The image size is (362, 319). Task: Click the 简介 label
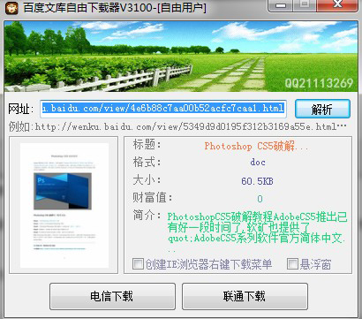(147, 216)
